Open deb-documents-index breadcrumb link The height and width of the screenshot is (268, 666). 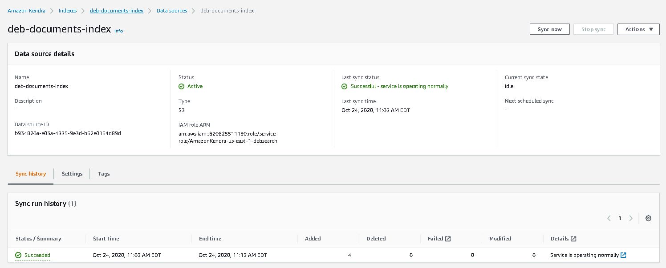click(x=117, y=11)
